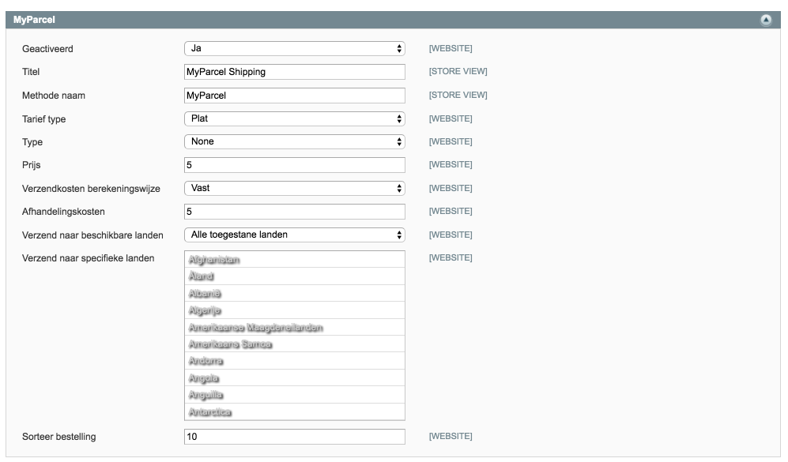Image resolution: width=788 pixels, height=462 pixels.
Task: Select Åland in the countries list
Action: click(x=295, y=276)
